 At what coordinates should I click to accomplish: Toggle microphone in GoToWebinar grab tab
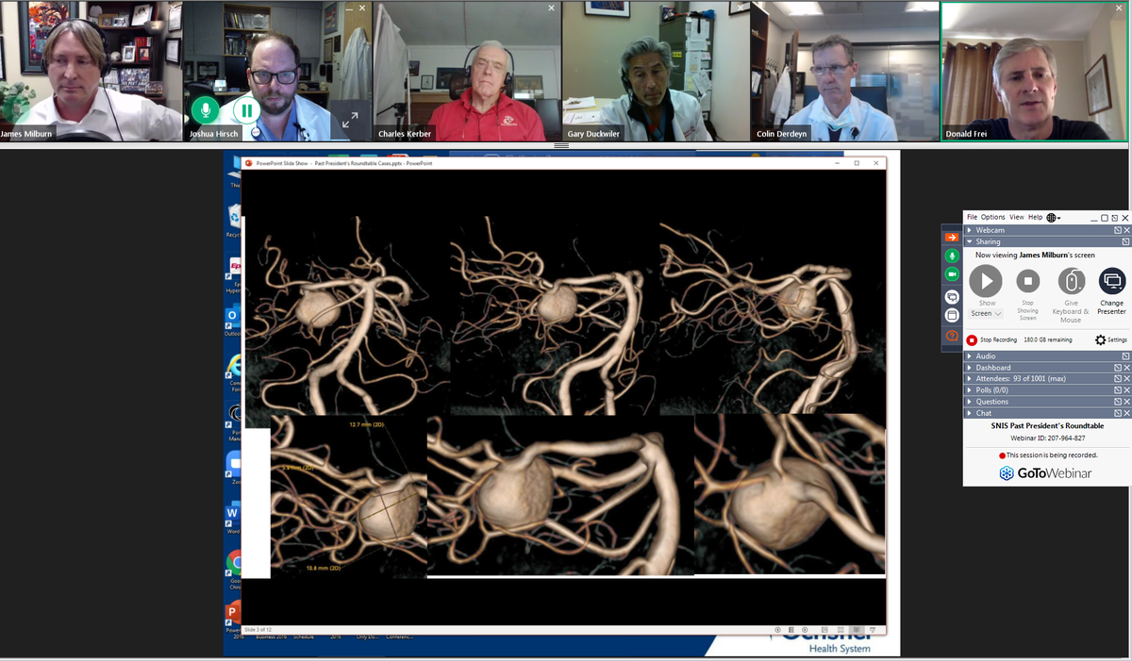[952, 256]
